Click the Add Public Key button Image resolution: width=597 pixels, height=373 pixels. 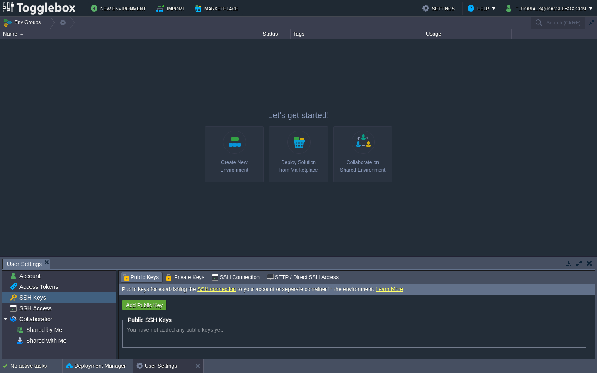pos(144,305)
